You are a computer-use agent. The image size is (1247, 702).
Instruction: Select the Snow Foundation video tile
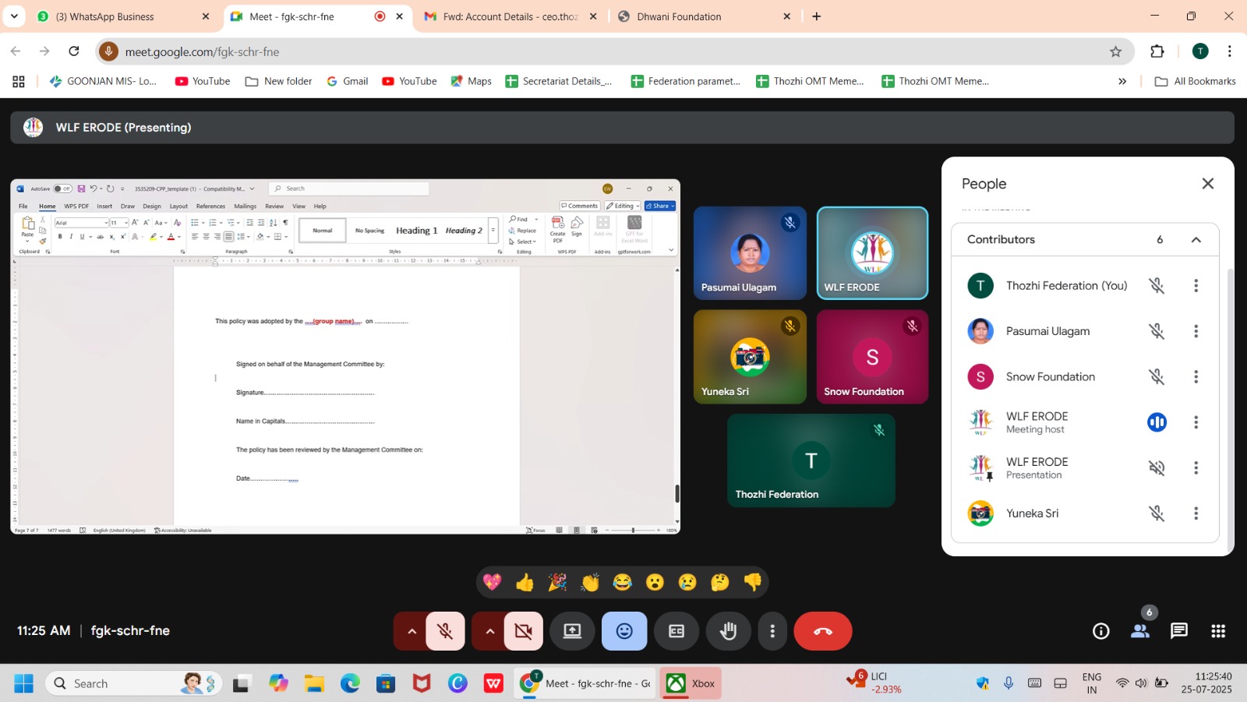[x=872, y=357]
